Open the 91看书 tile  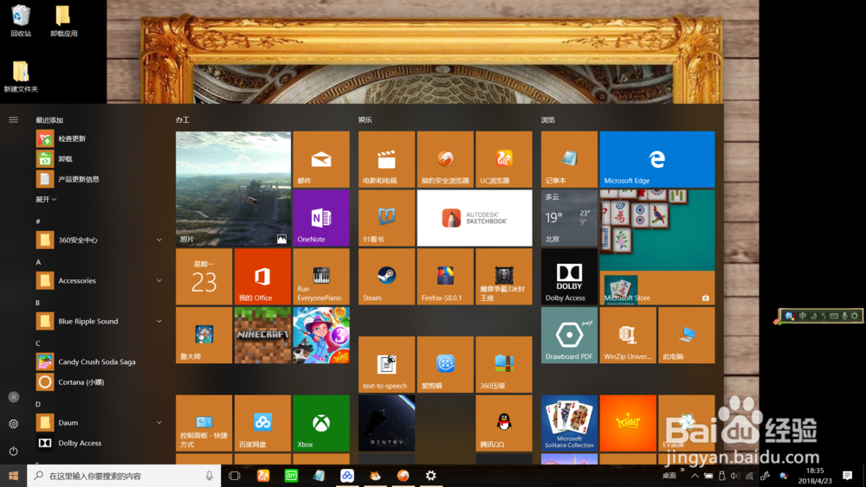pyautogui.click(x=386, y=218)
